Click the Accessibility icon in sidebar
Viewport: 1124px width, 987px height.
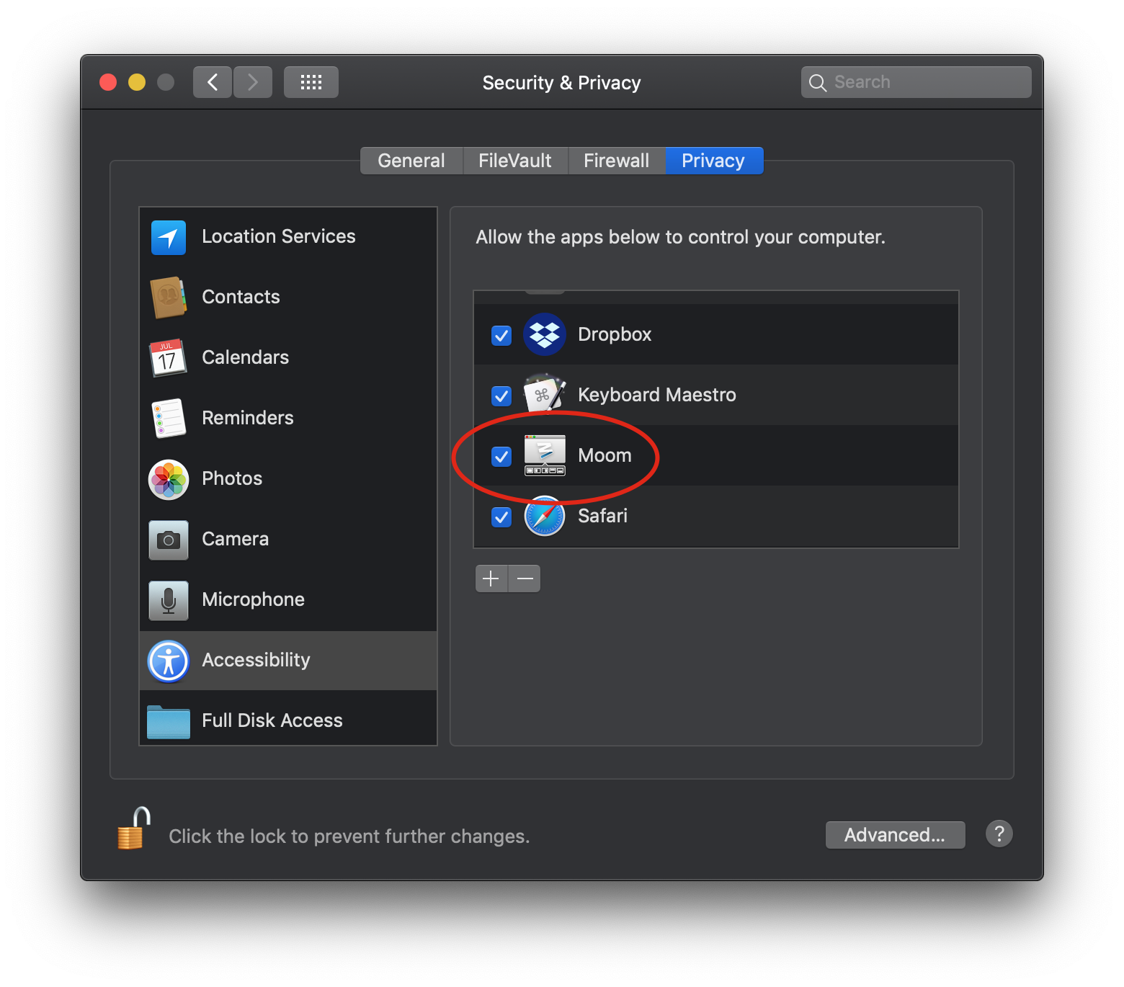click(x=169, y=661)
